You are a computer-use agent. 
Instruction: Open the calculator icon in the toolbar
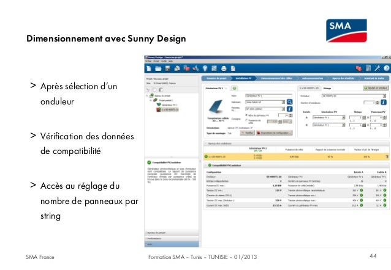tap(368, 68)
